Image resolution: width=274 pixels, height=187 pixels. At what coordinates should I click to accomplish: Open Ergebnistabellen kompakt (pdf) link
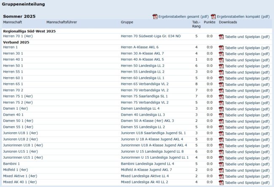click(x=243, y=16)
